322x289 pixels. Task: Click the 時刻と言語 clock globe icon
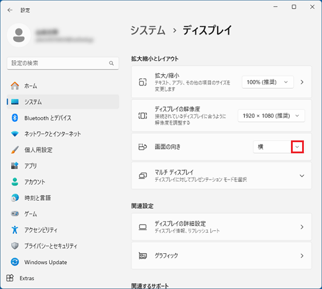[x=15, y=198]
